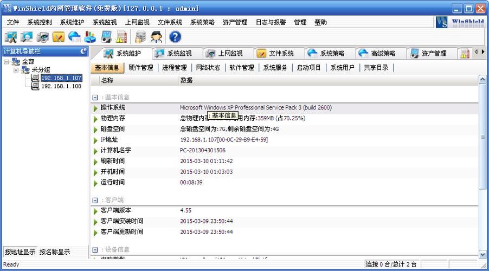Switch to the 系统监视 tab
489x271 pixels.
[178, 53]
